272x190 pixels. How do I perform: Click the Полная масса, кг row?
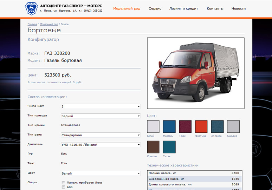coord(194,173)
